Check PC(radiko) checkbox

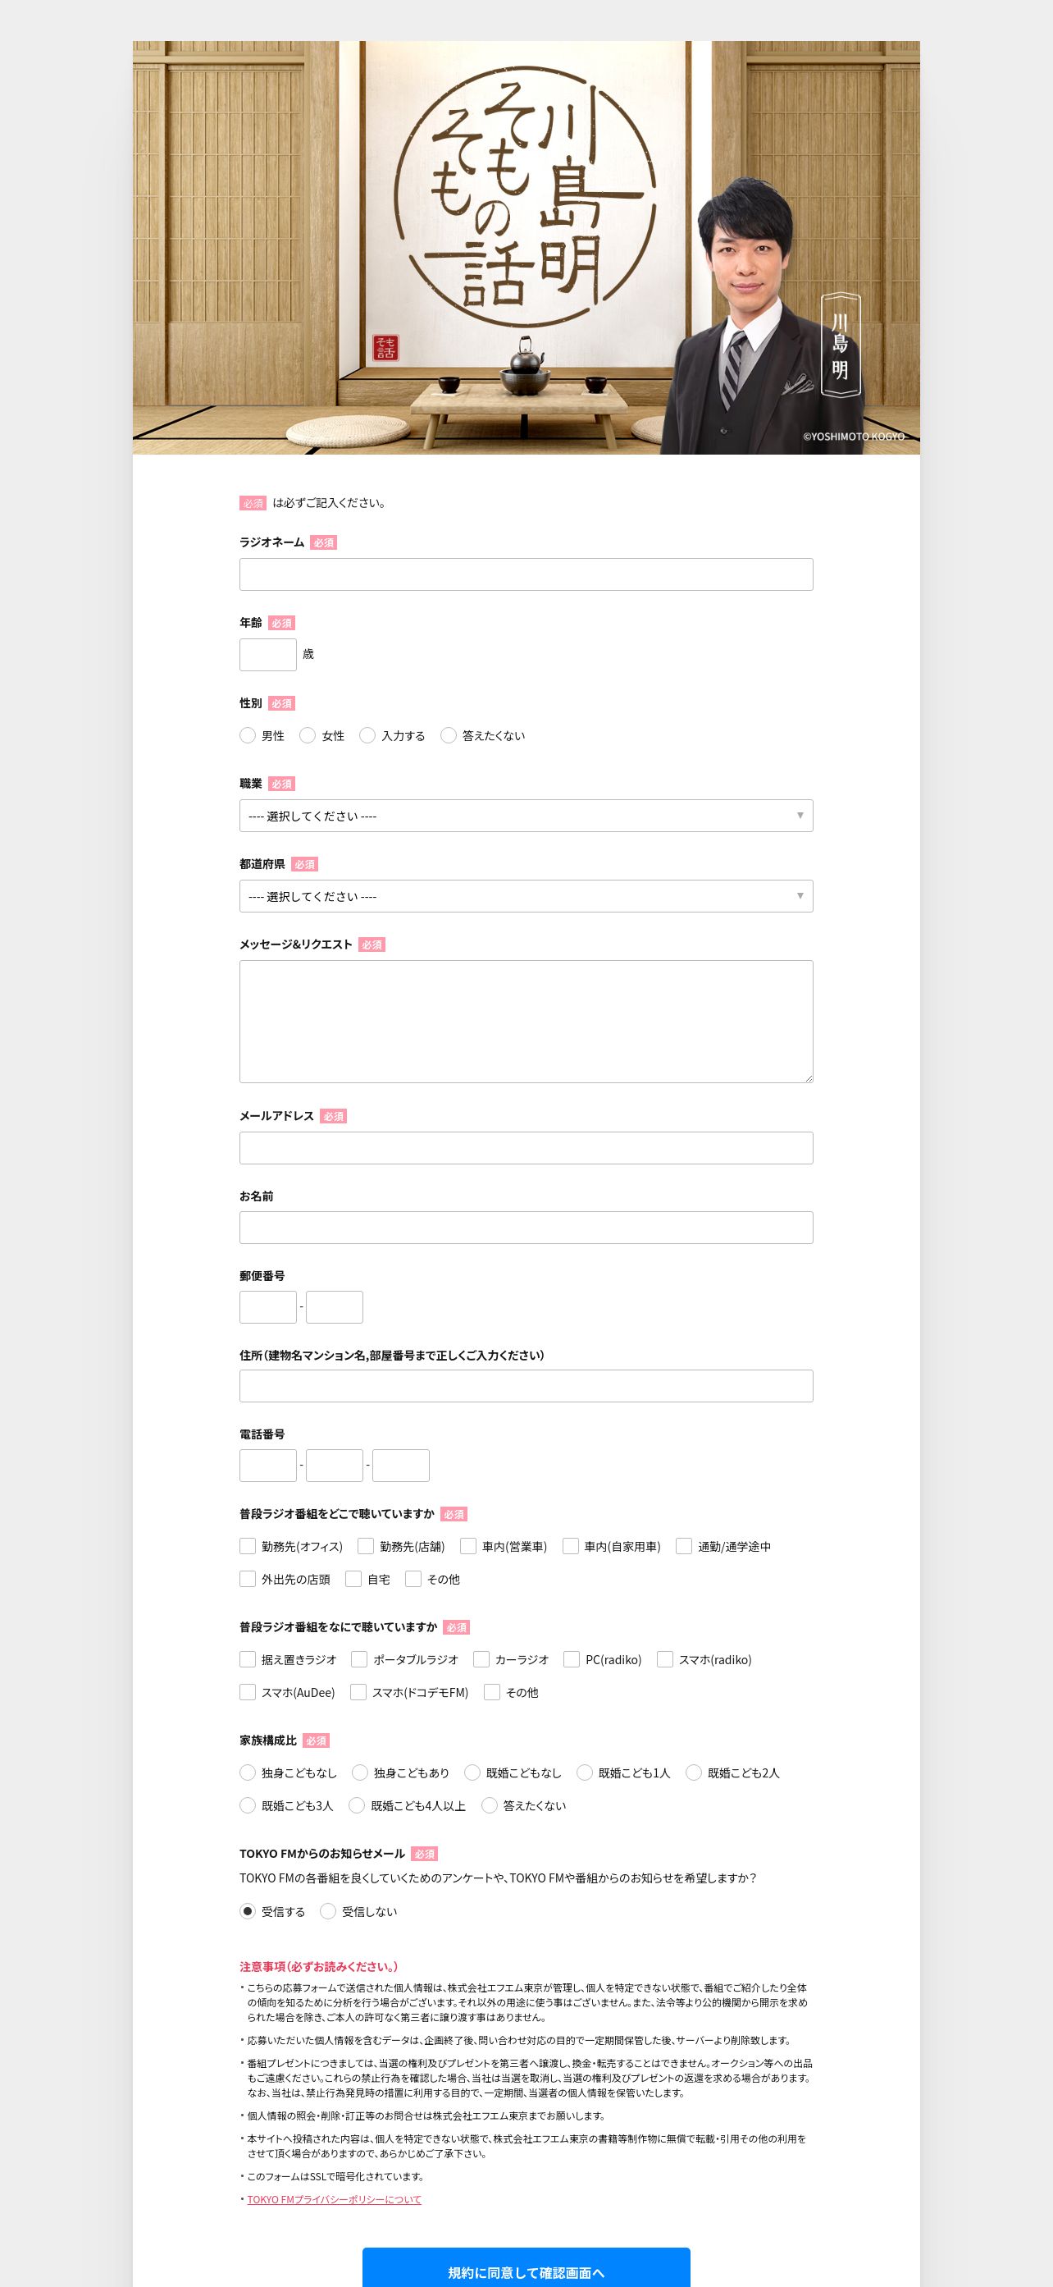(572, 1659)
